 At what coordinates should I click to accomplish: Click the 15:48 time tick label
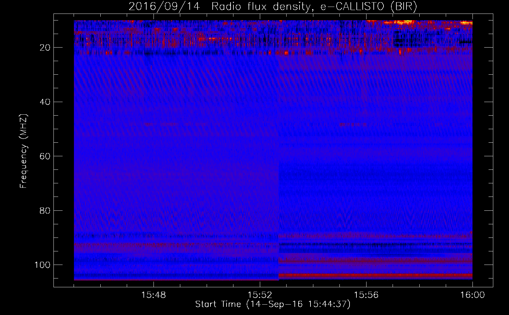(154, 295)
